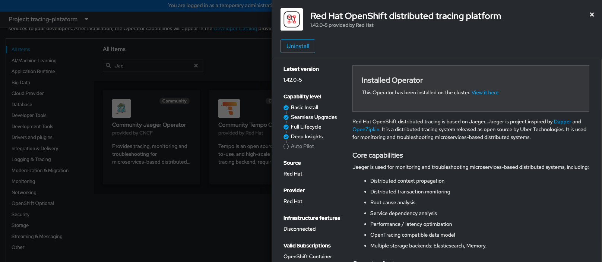Select the Big Data category
The image size is (602, 262).
(21, 82)
